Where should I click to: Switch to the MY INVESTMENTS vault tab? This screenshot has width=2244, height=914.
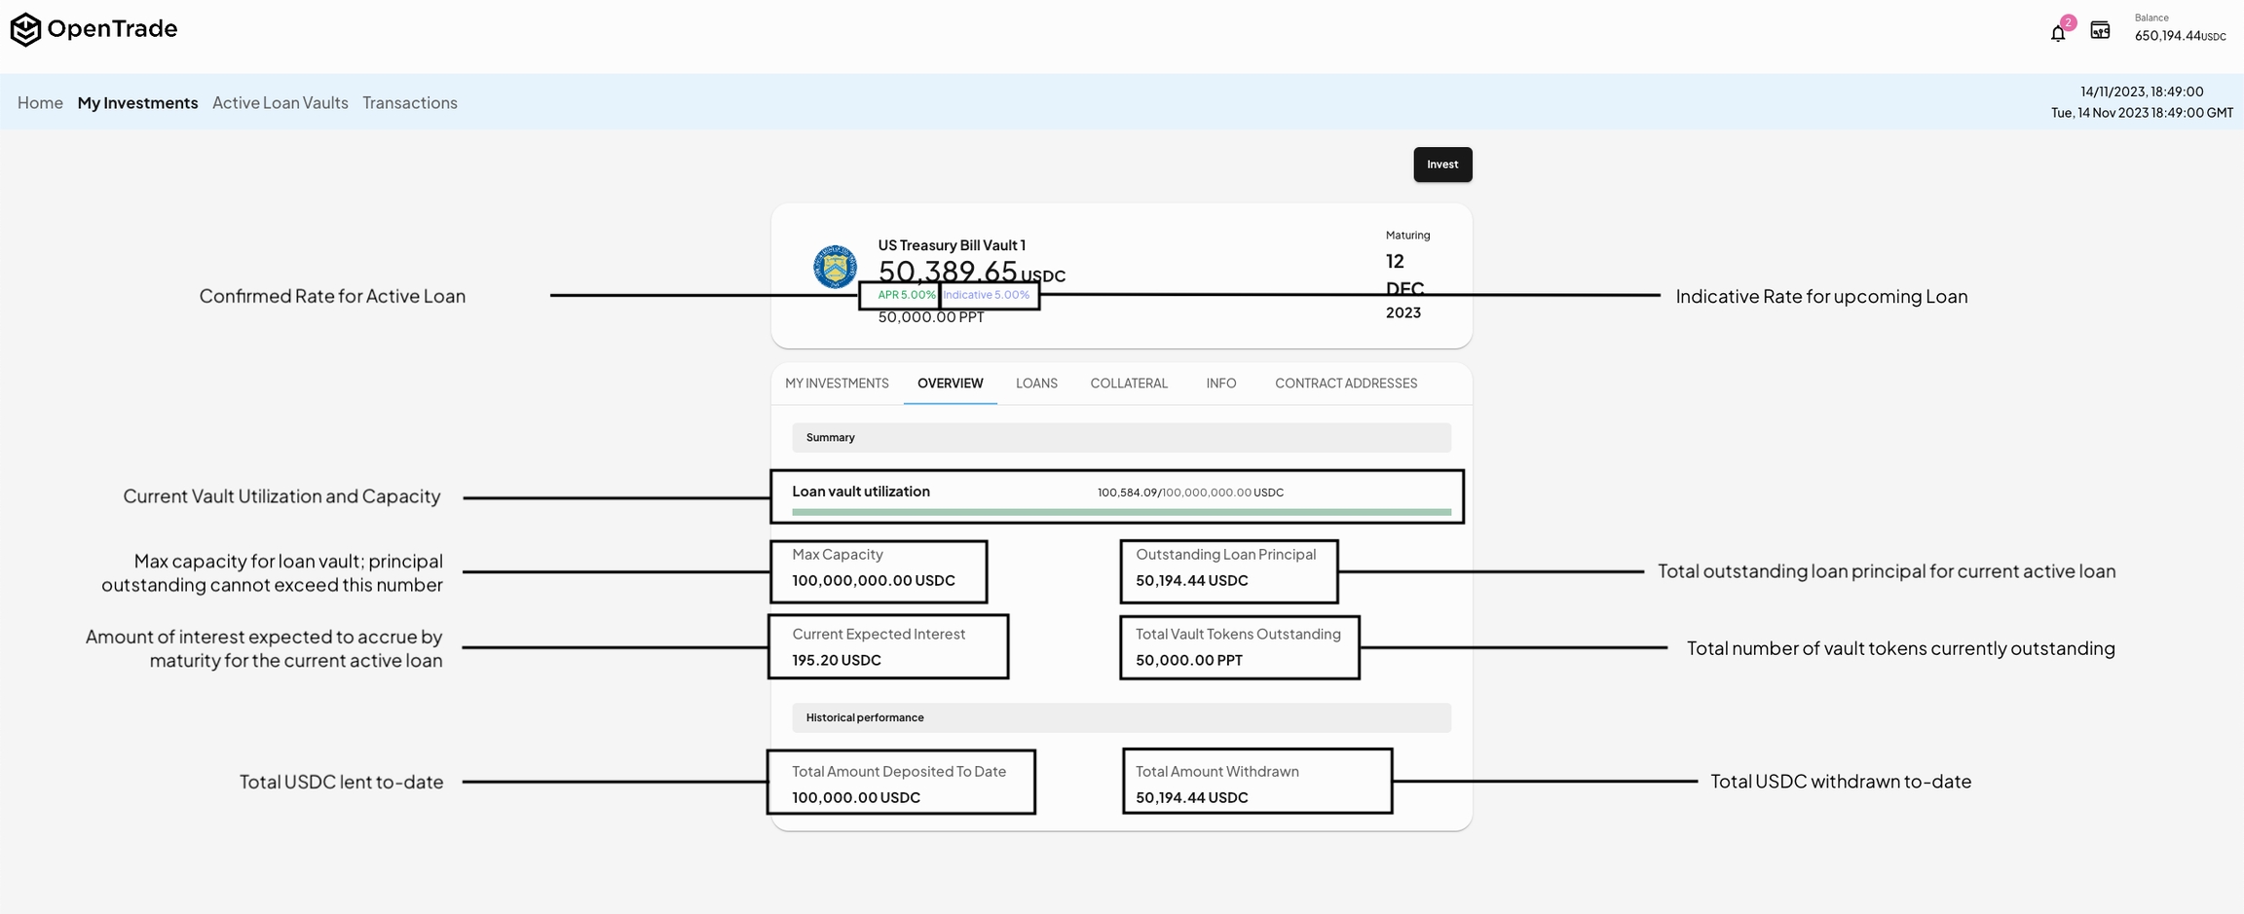pos(837,384)
